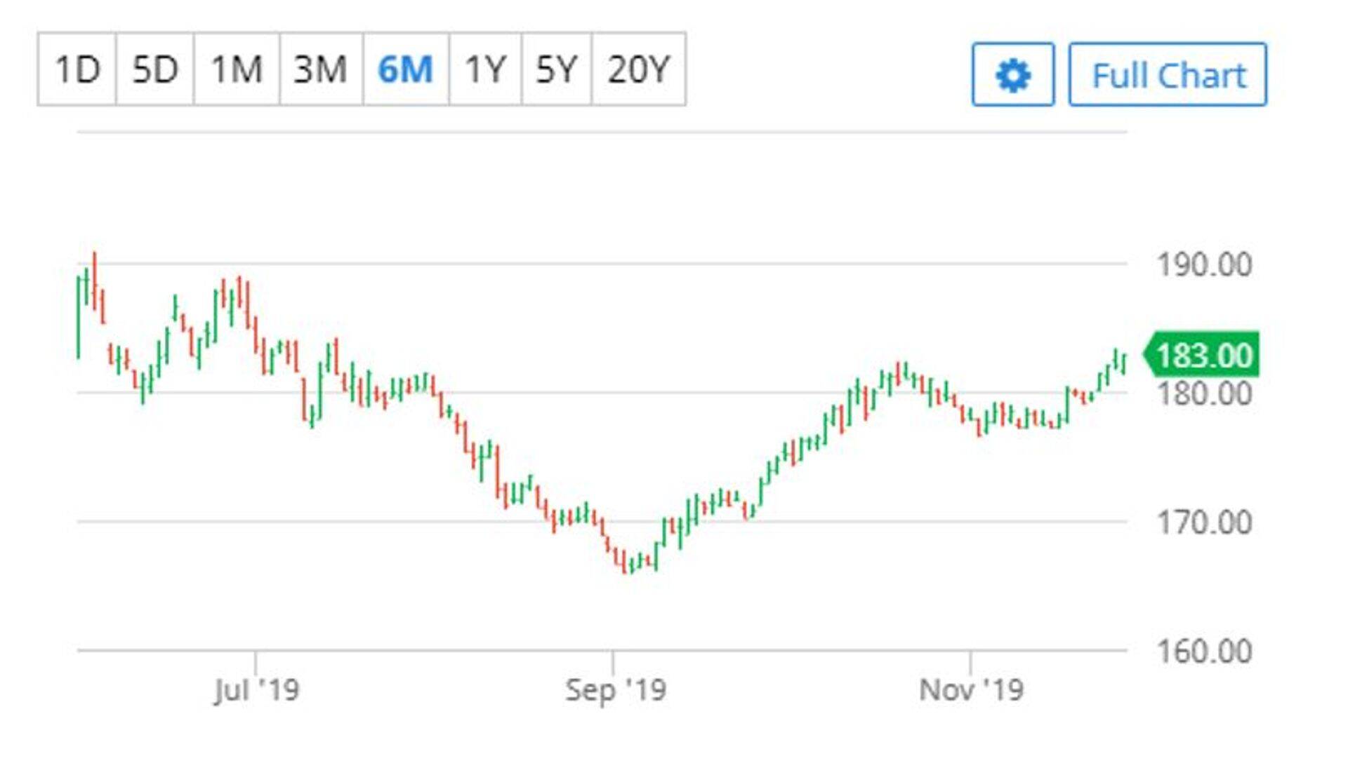The width and height of the screenshot is (1348, 761).
Task: Click the 160.00 price axis label
Action: (1204, 652)
